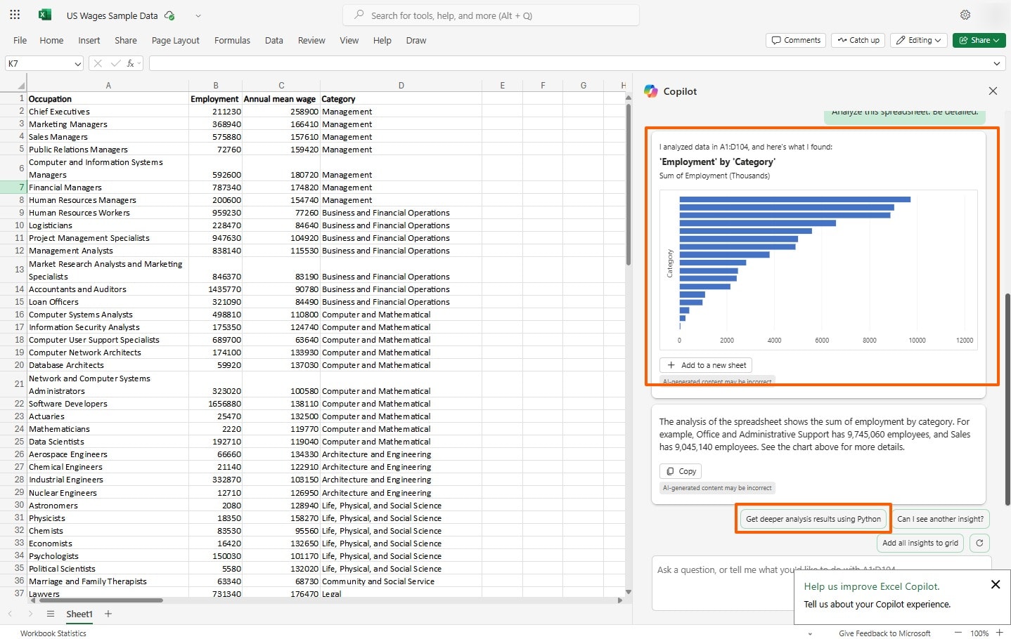
Task: Dismiss the Excel Copilot feedback popup
Action: point(996,584)
